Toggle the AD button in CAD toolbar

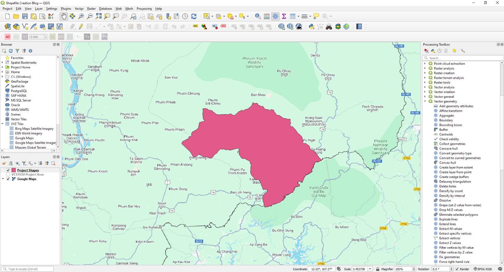(8, 37)
